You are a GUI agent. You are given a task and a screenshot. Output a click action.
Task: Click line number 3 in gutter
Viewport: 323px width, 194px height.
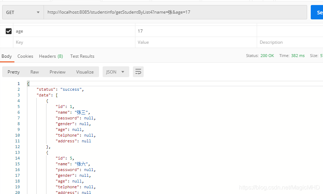tap(18, 95)
